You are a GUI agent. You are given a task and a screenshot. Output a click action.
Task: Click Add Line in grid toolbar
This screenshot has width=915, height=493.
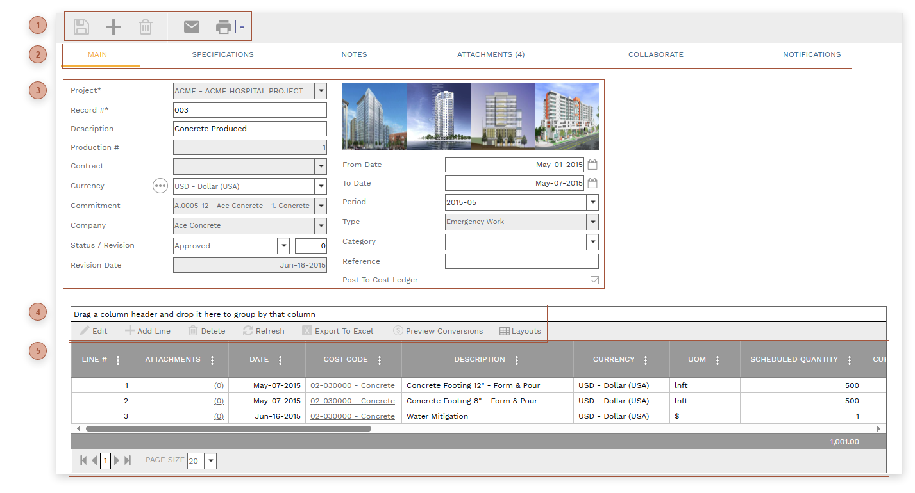147,331
